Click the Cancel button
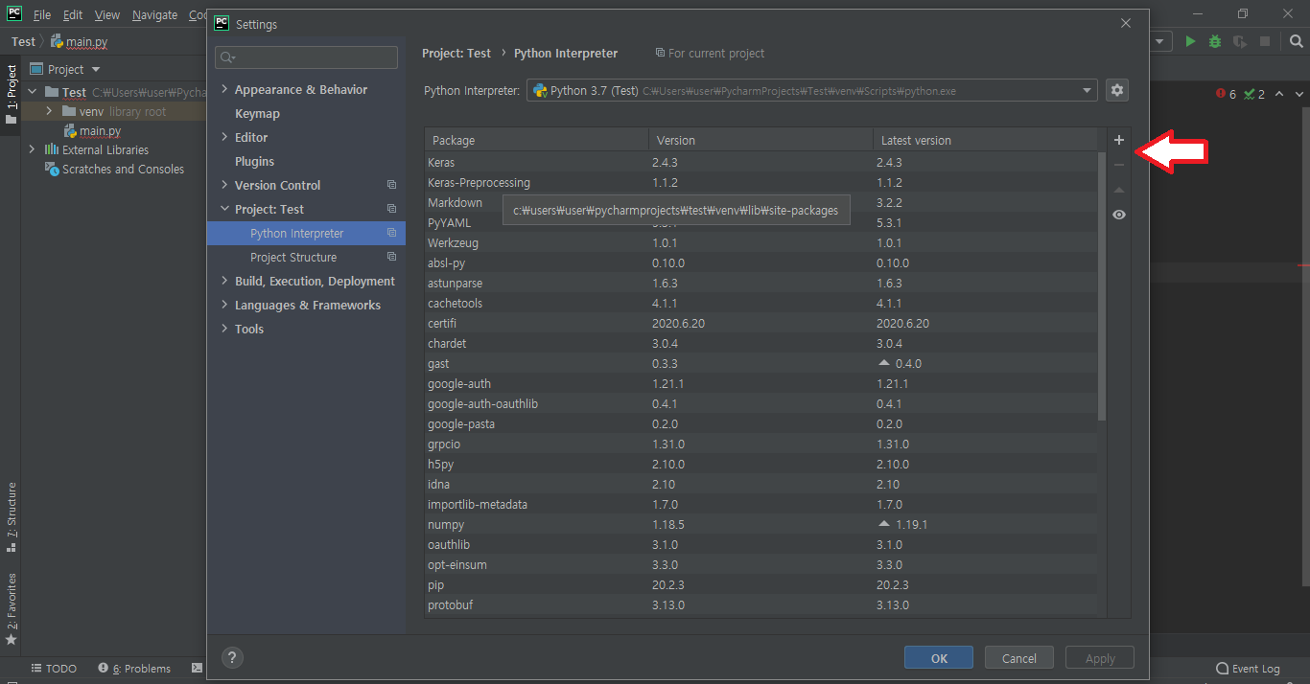Viewport: 1310px width, 684px height. 1018,657
